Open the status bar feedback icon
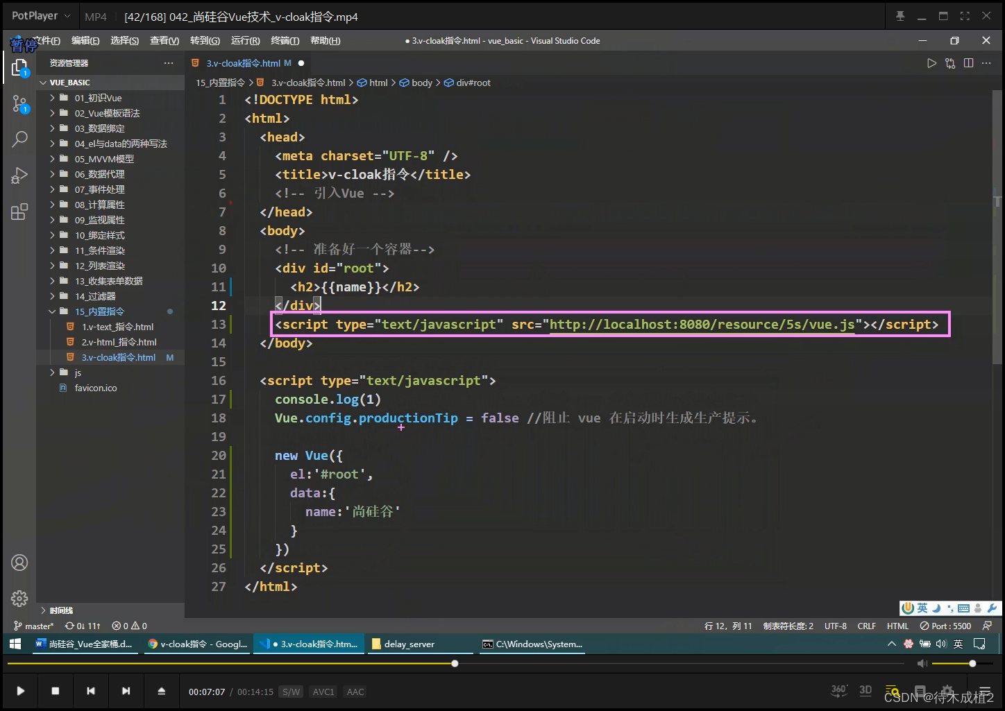This screenshot has width=1005, height=711. 988,626
